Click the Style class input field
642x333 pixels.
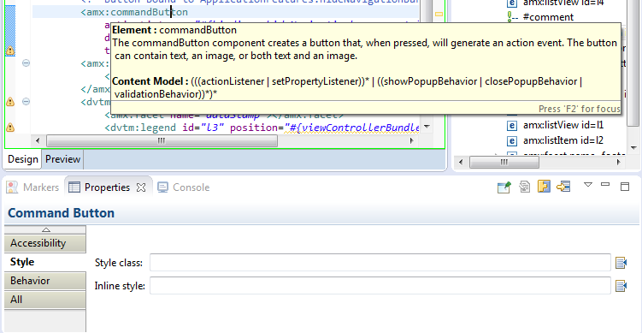[380, 263]
